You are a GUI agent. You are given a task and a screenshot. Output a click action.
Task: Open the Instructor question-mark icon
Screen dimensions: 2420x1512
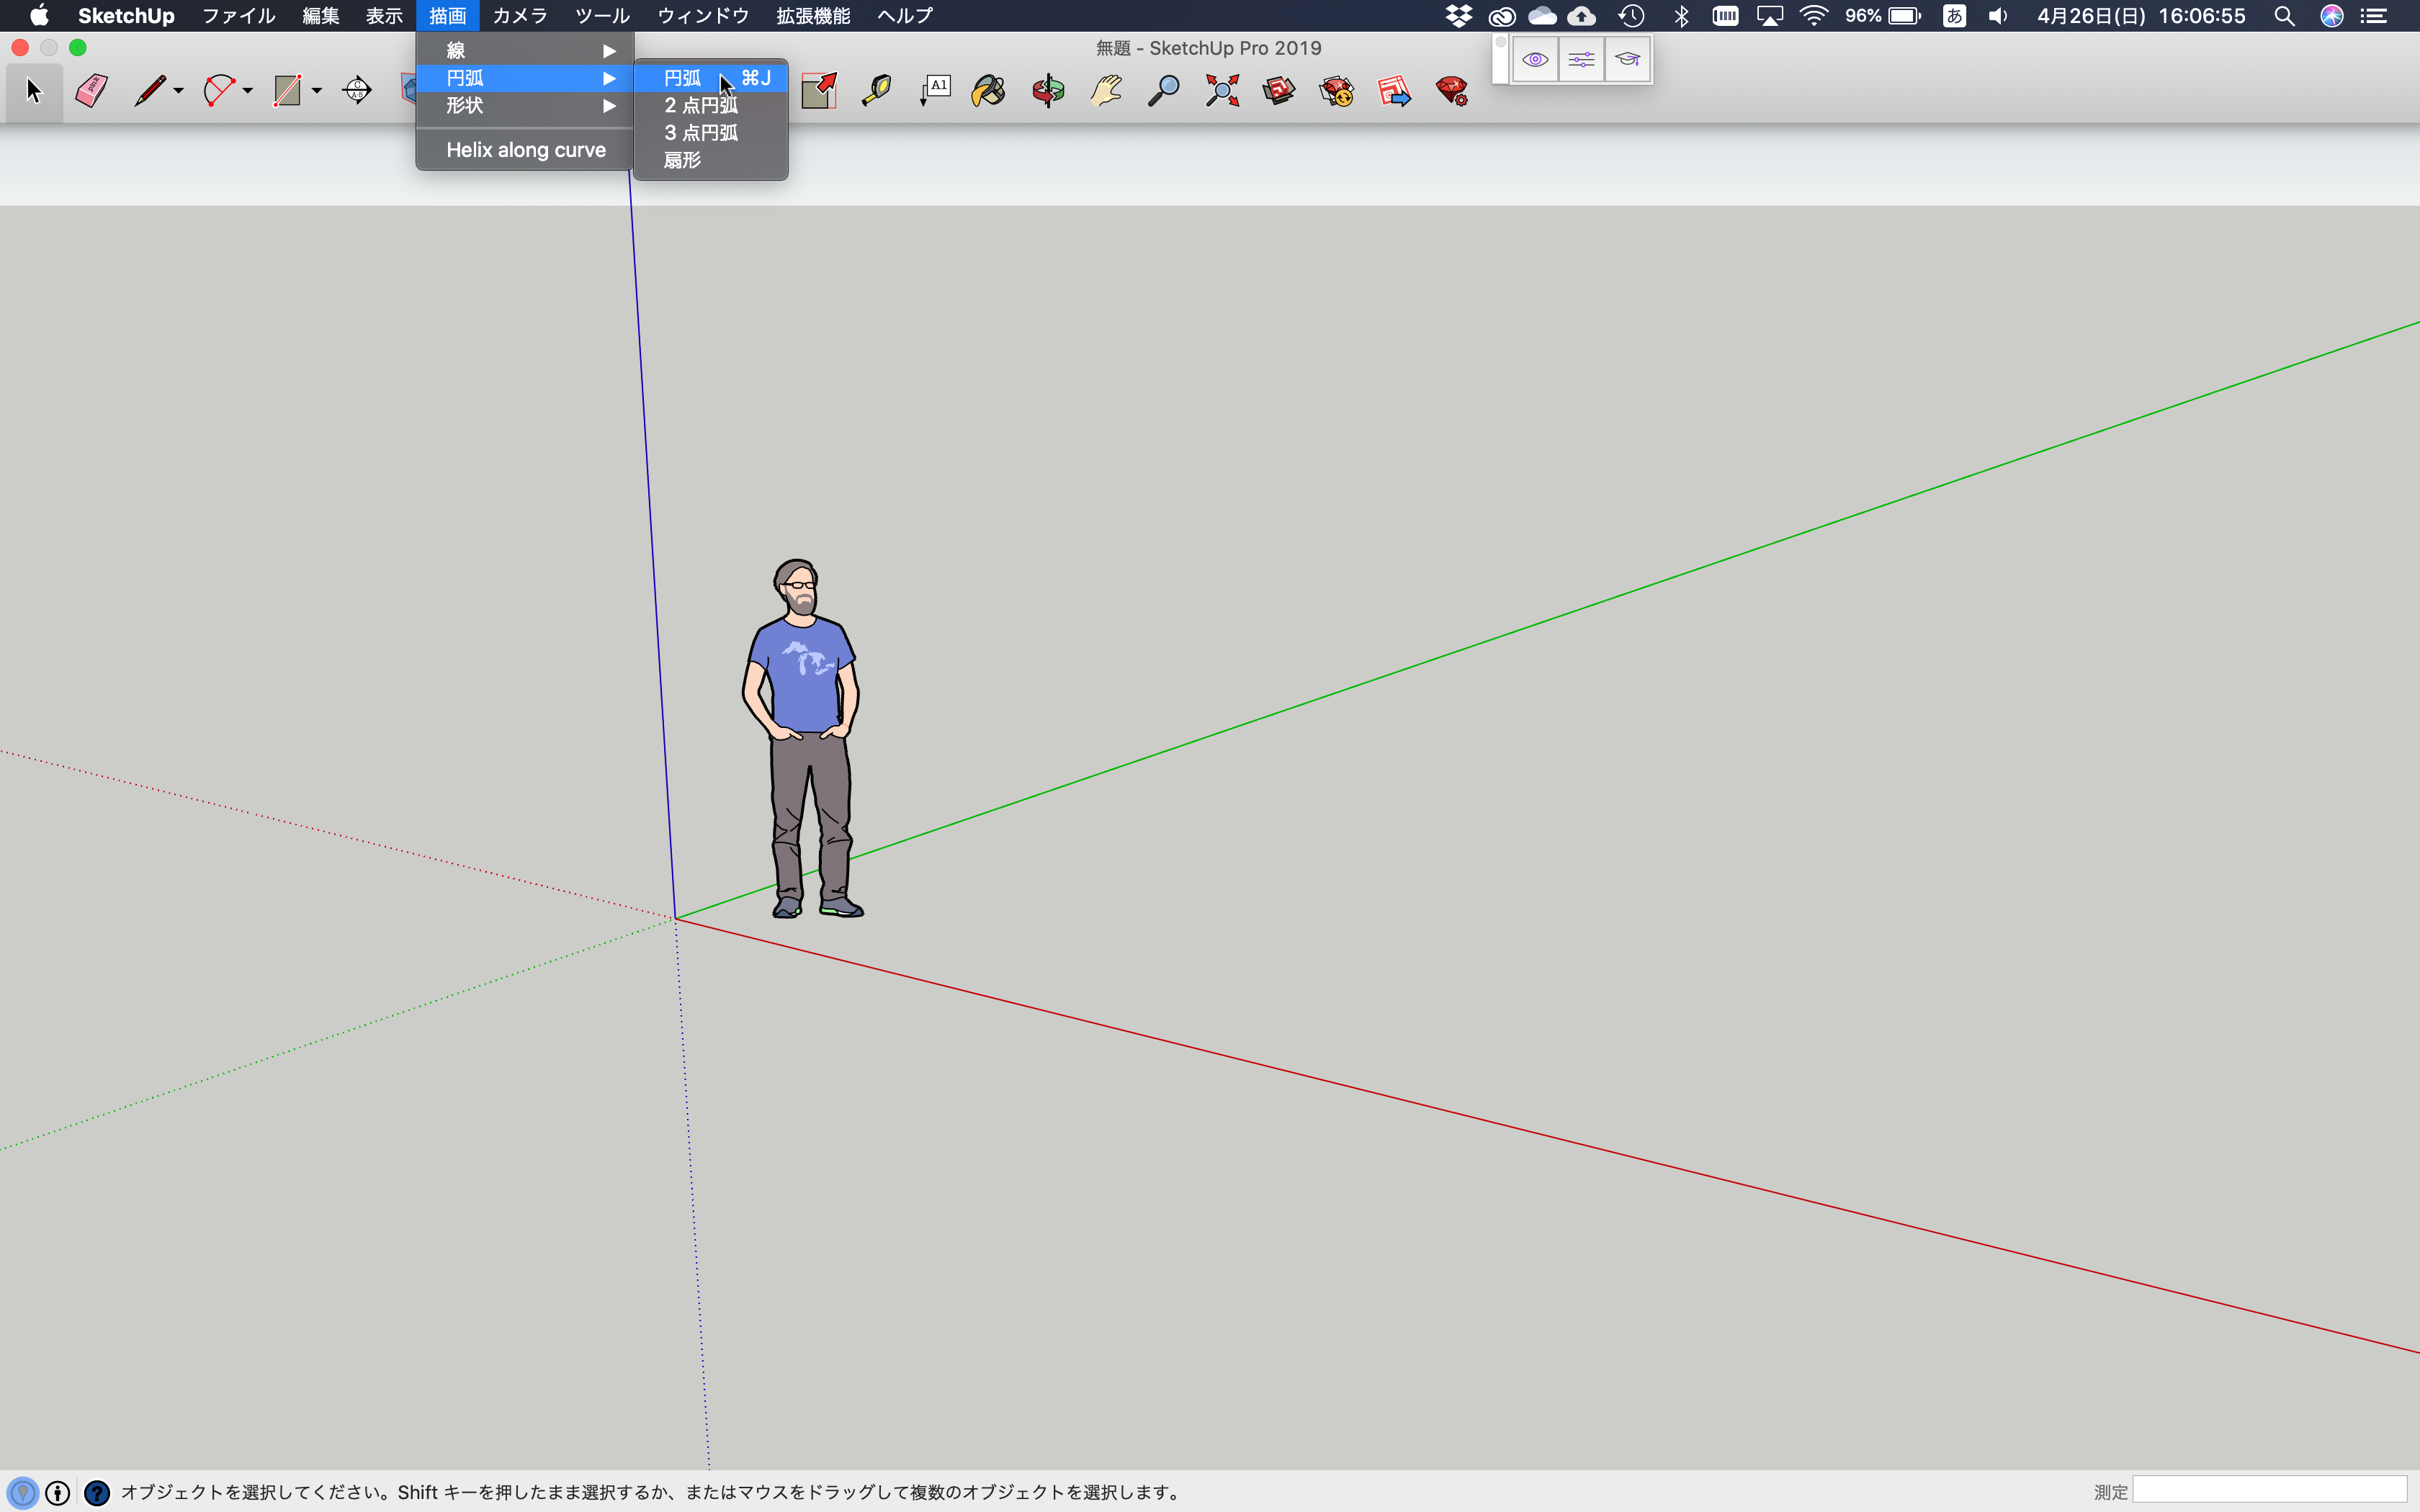pyautogui.click(x=96, y=1492)
